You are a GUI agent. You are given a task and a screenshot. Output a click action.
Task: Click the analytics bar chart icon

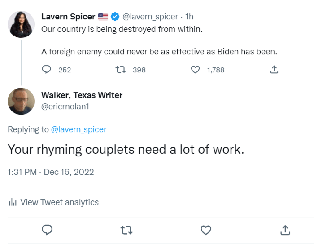[x=13, y=202]
